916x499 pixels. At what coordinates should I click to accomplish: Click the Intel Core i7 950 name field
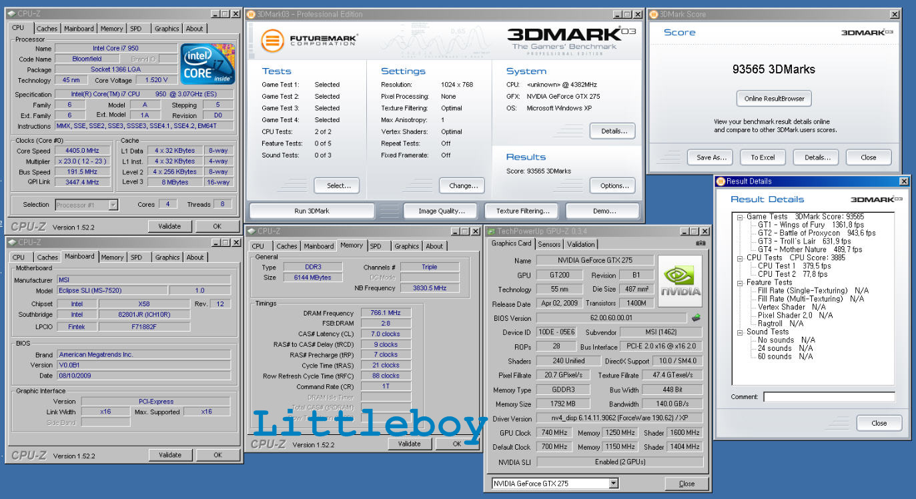[116, 48]
